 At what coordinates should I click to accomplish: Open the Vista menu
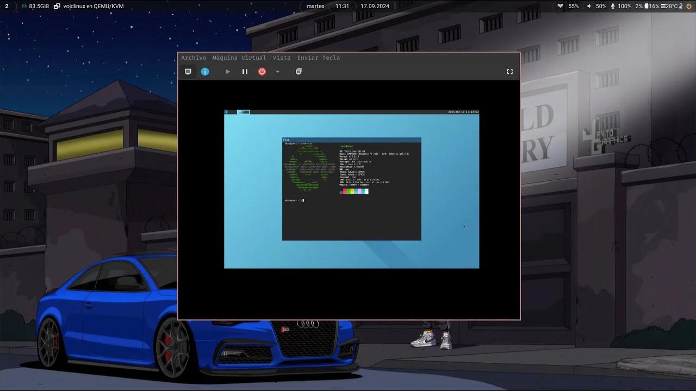click(282, 58)
